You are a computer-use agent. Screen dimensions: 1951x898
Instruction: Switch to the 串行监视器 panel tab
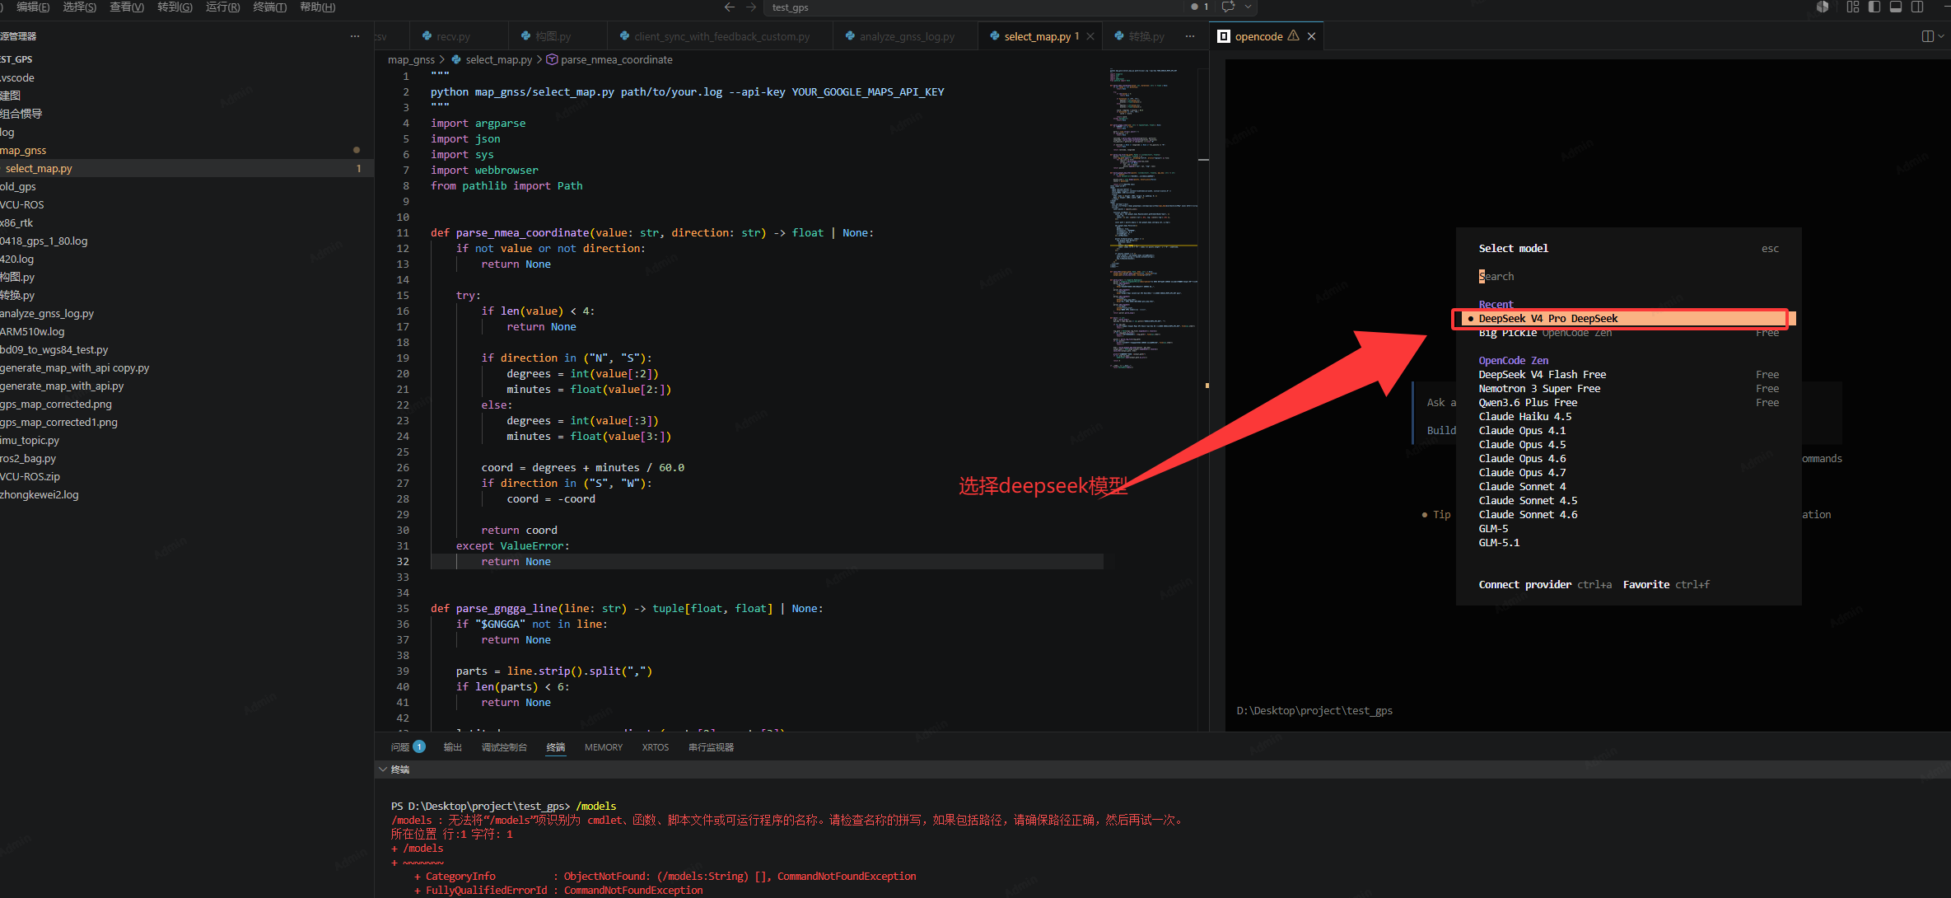point(711,746)
